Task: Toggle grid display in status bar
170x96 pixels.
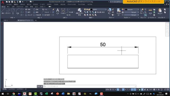Action: coord(110,90)
